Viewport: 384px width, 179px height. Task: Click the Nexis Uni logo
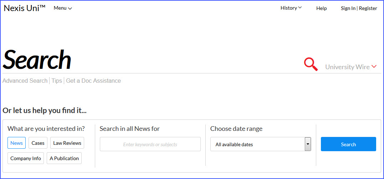pos(25,8)
